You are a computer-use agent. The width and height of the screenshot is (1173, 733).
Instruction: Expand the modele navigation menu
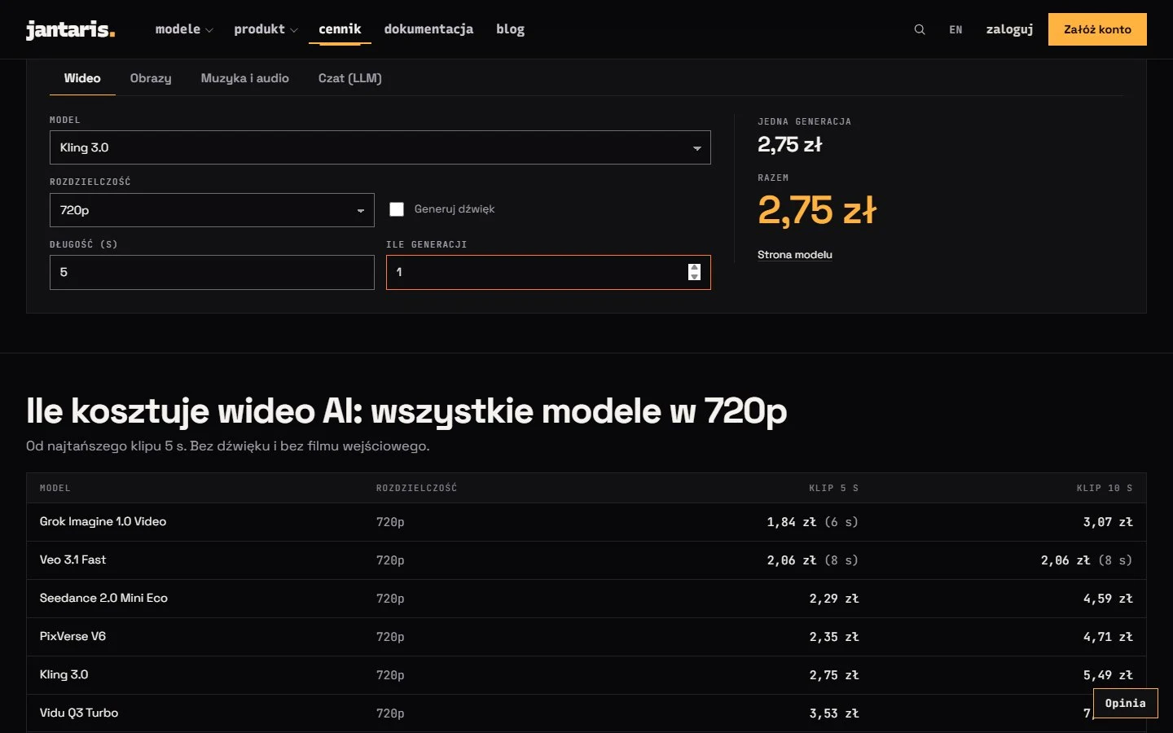[x=184, y=29]
